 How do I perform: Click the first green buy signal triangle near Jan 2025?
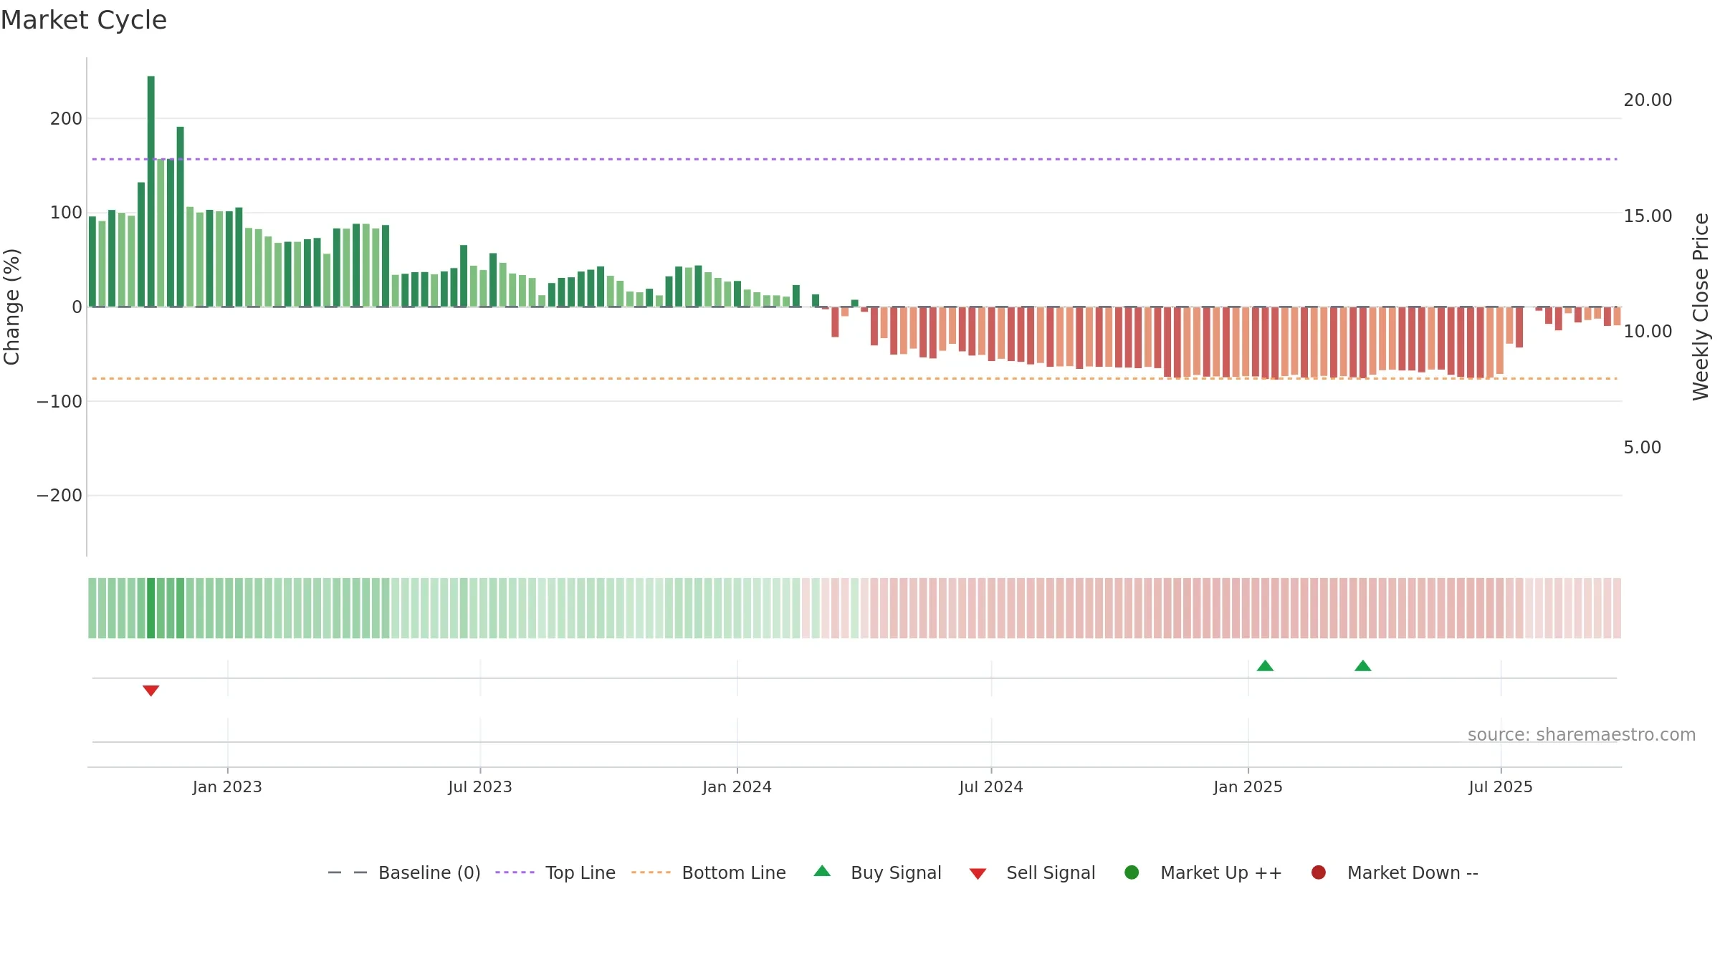(x=1265, y=665)
